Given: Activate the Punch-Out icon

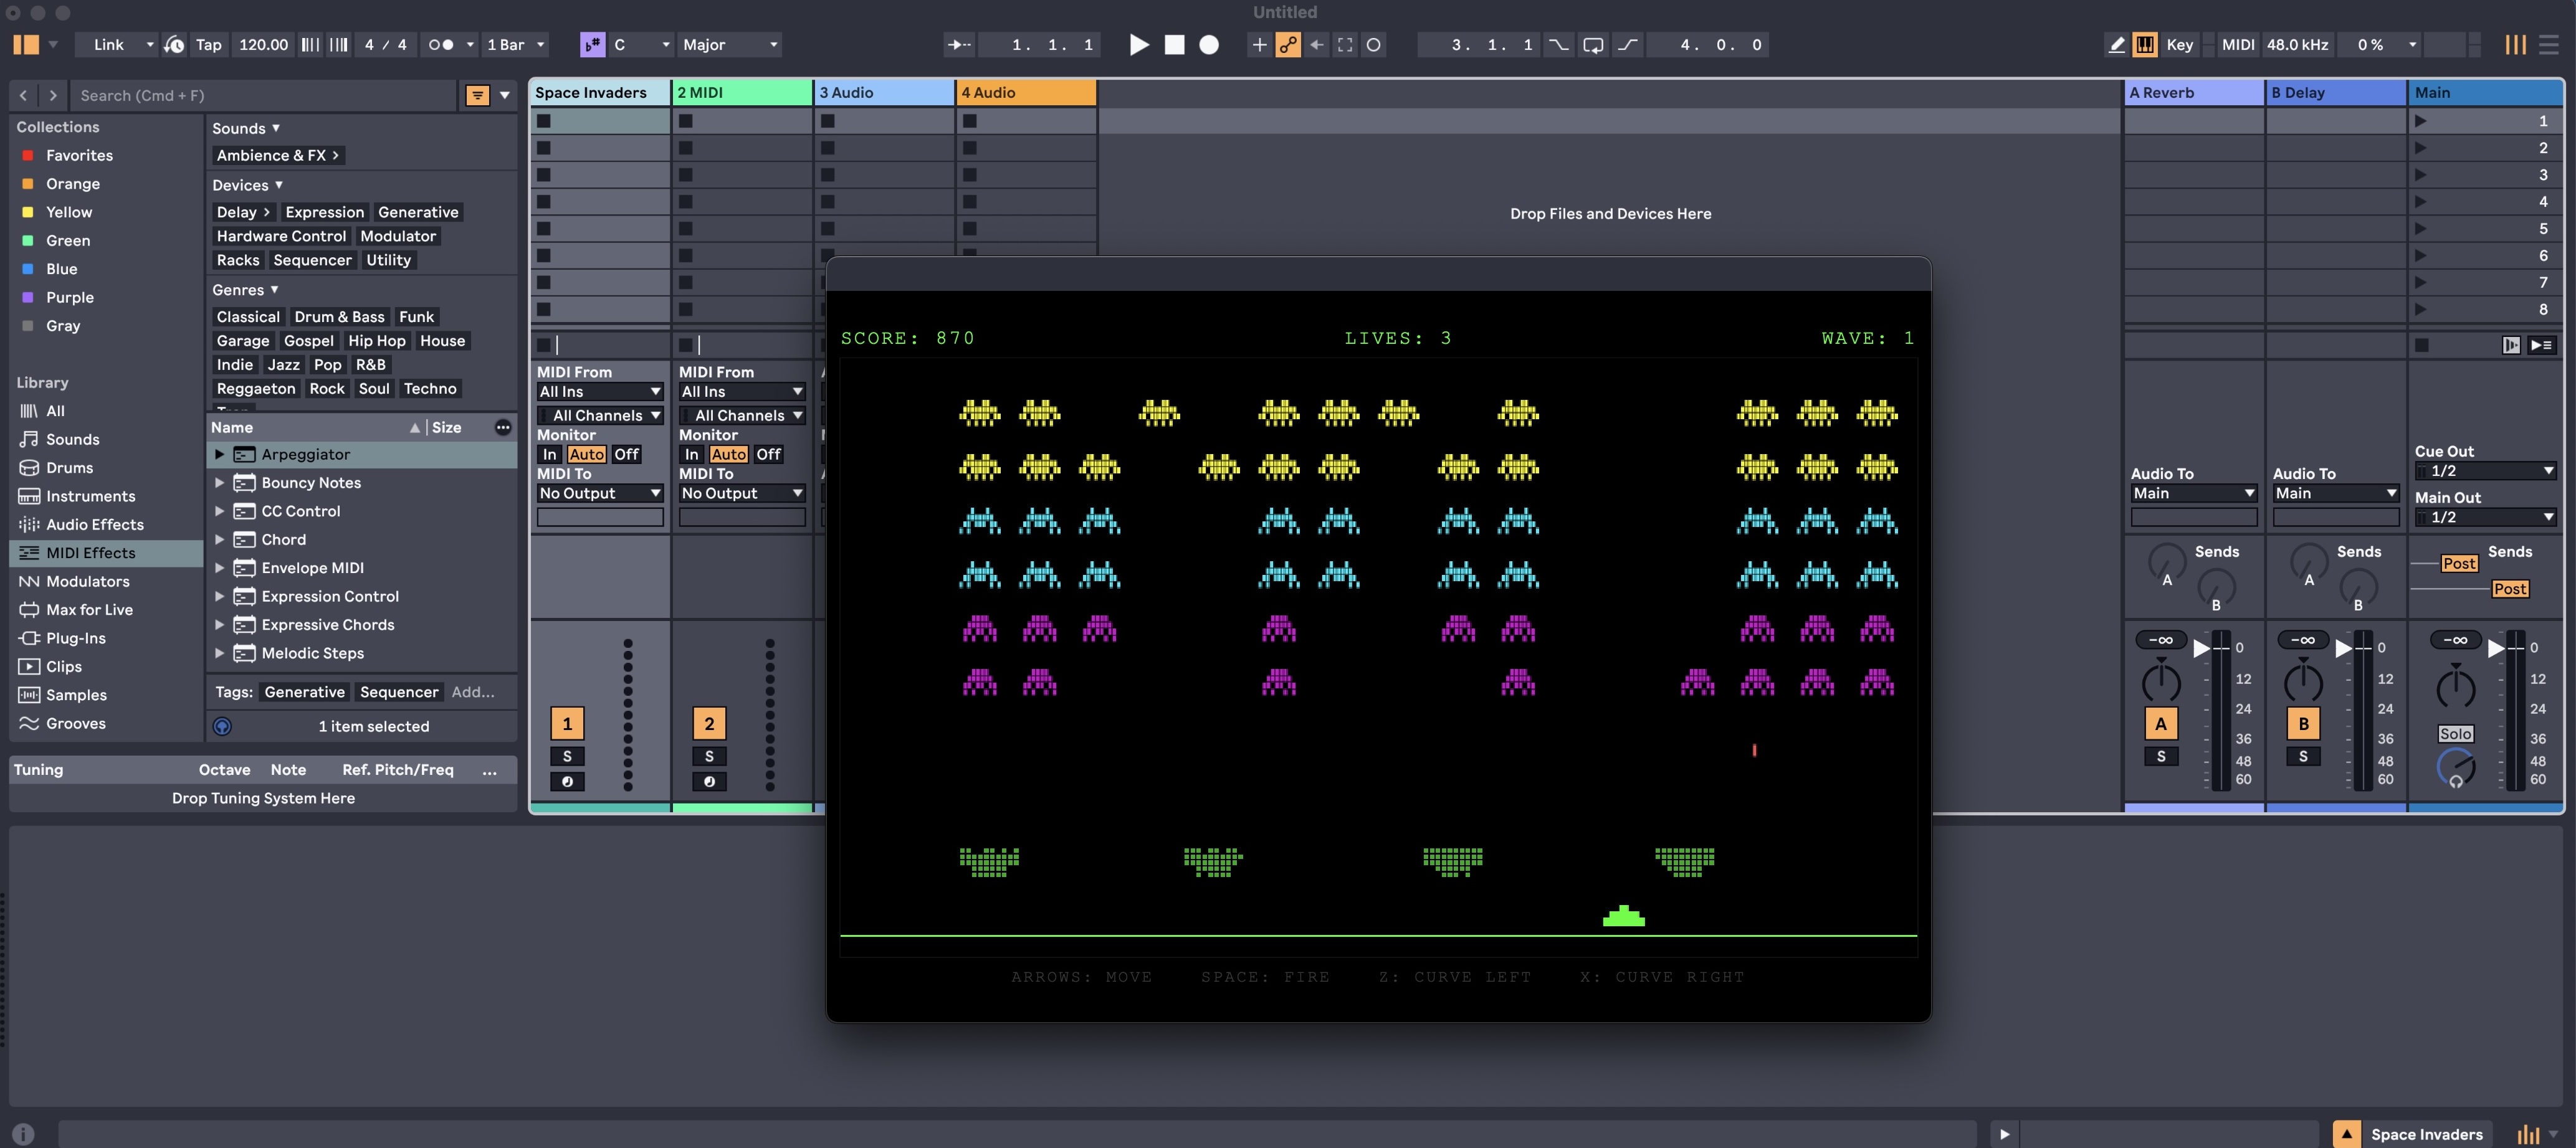Looking at the screenshot, I should [1628, 45].
